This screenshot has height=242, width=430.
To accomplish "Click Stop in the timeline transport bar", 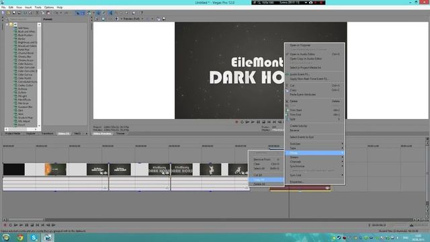I will [32, 225].
